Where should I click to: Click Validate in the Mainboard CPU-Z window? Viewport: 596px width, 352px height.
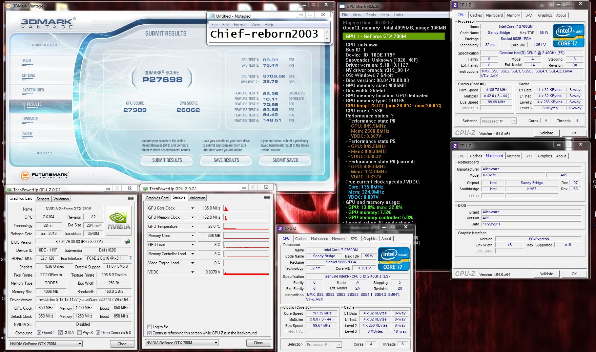pyautogui.click(x=546, y=274)
